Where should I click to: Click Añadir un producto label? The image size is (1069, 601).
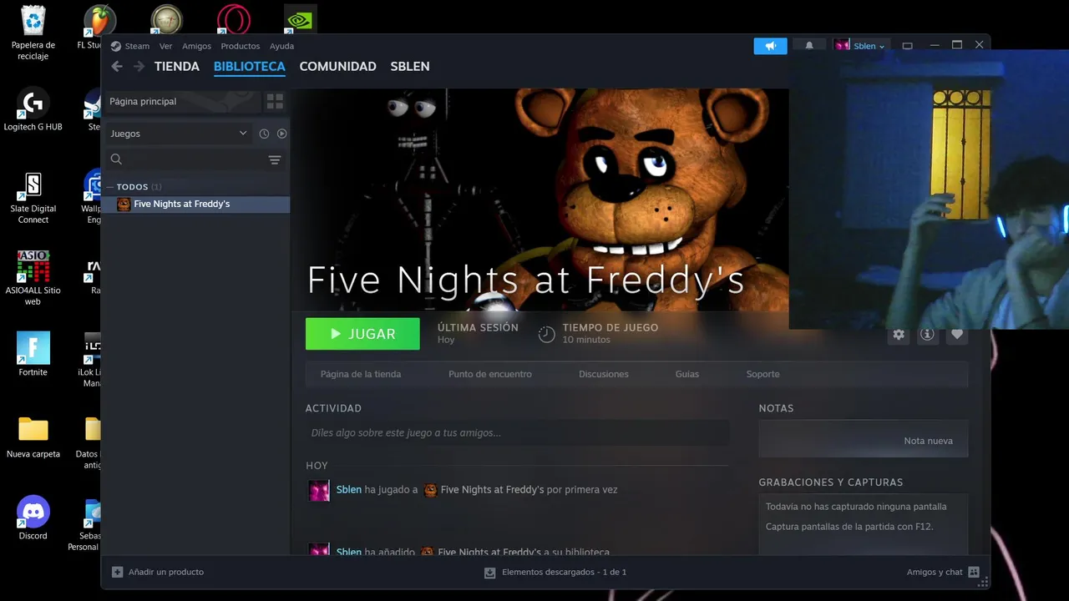(x=166, y=573)
